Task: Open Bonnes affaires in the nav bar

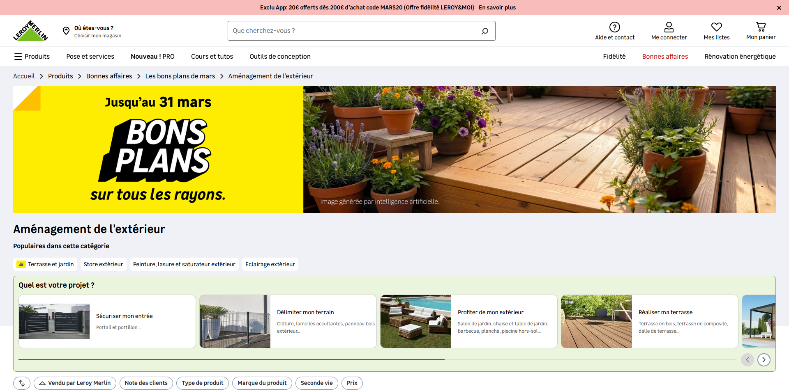Action: point(665,56)
